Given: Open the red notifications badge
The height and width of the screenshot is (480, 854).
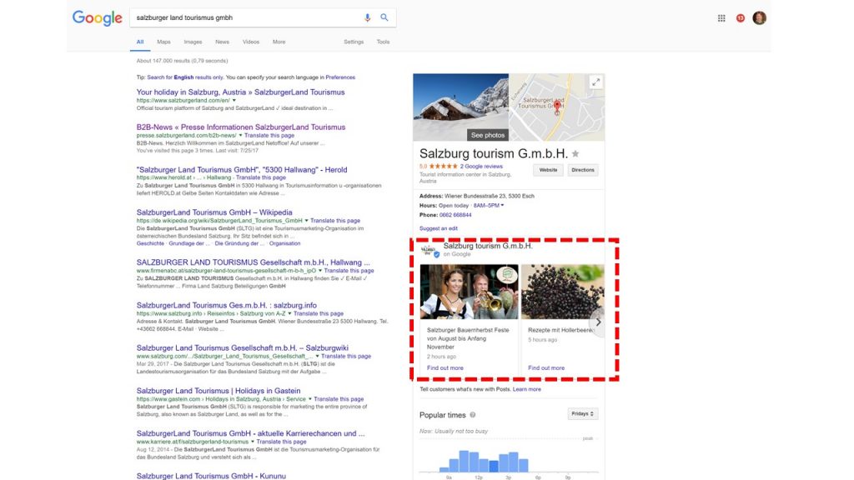Looking at the screenshot, I should (741, 18).
